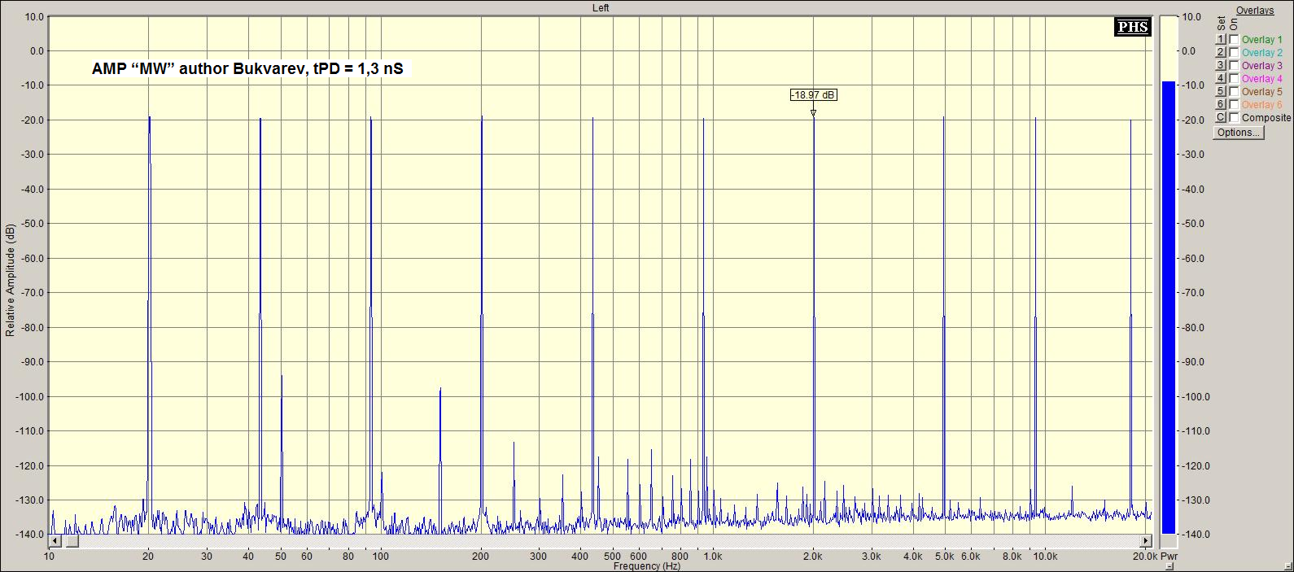Click the Frequency (Hz) axis label
Viewport: 1294px width, 572px height.
point(647,565)
